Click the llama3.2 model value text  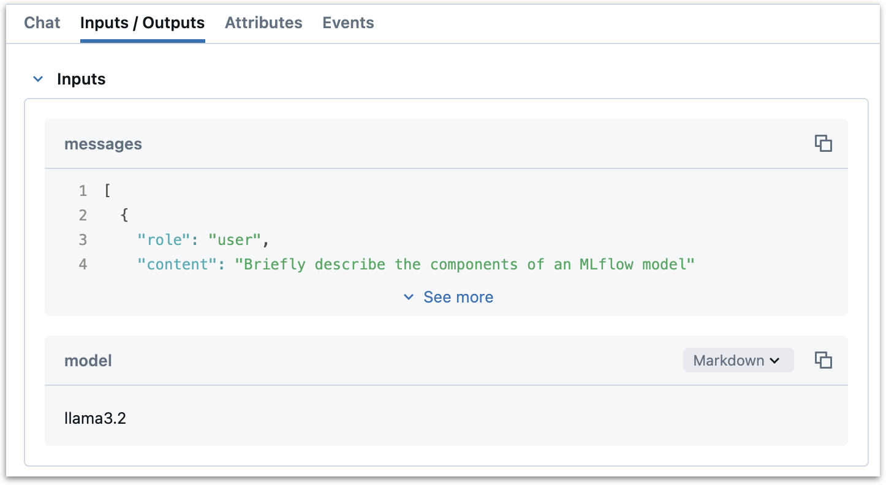95,419
